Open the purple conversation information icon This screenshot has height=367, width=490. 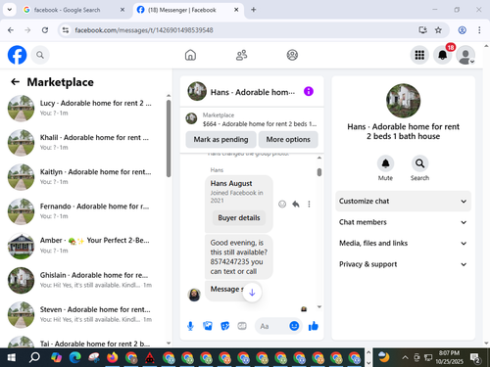point(309,91)
